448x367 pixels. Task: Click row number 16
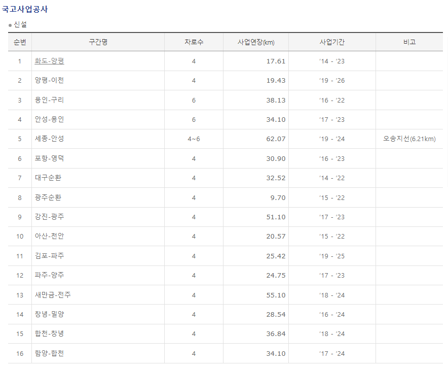coord(20,353)
